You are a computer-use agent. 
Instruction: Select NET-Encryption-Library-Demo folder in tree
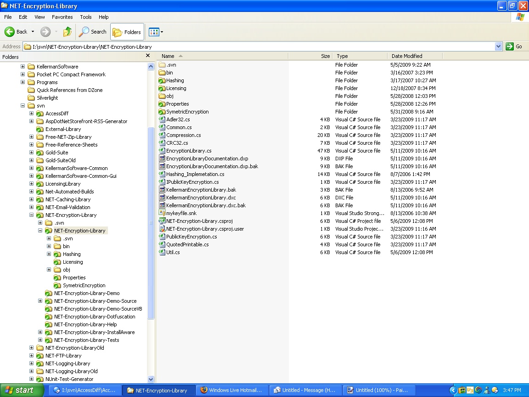pyautogui.click(x=87, y=293)
